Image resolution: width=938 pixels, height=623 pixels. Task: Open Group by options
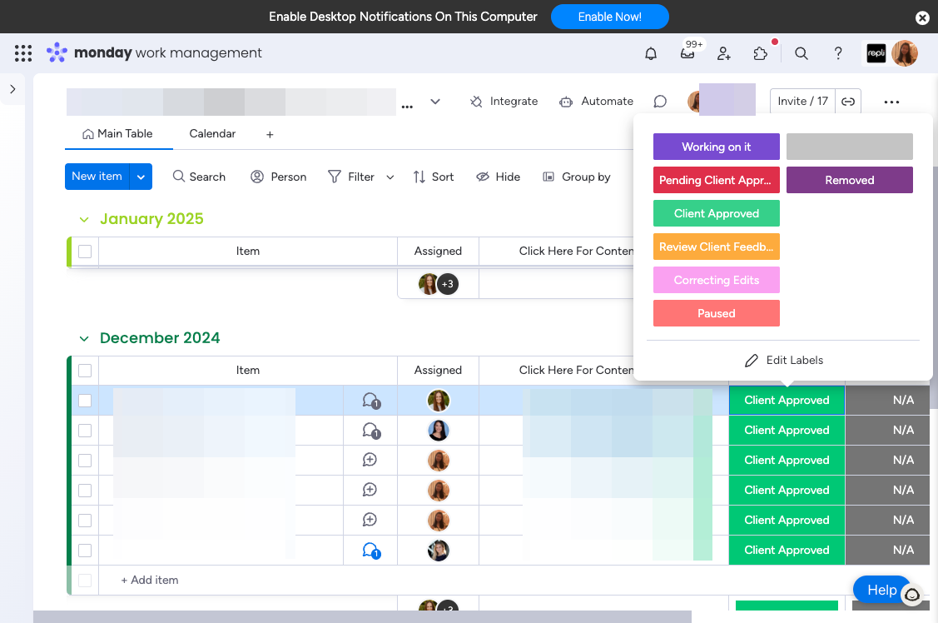[x=577, y=177]
